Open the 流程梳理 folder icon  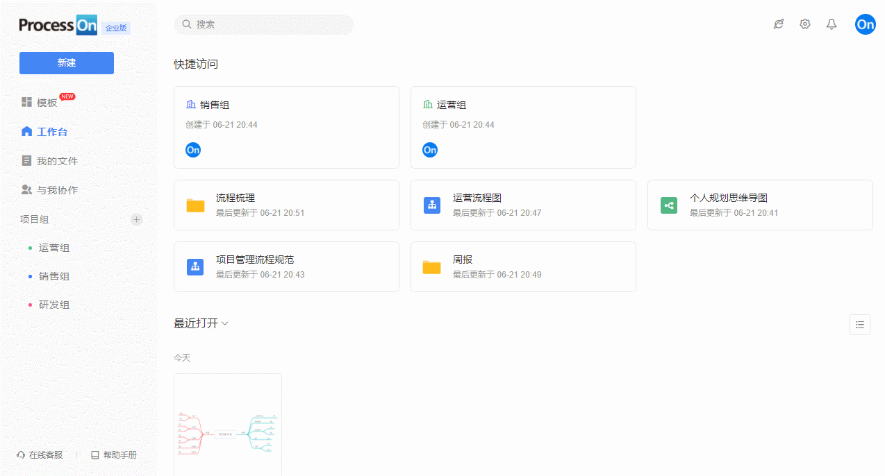point(195,205)
